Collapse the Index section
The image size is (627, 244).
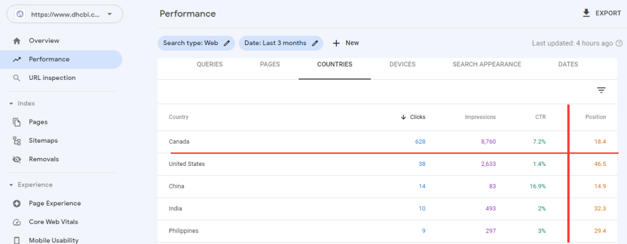(x=23, y=103)
